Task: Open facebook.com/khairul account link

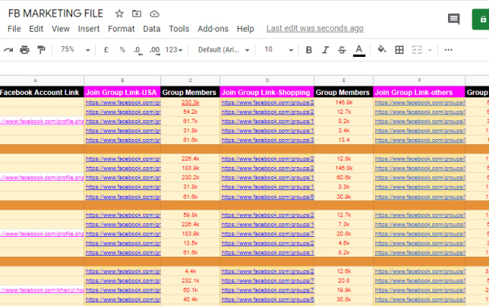Action: [x=42, y=290]
